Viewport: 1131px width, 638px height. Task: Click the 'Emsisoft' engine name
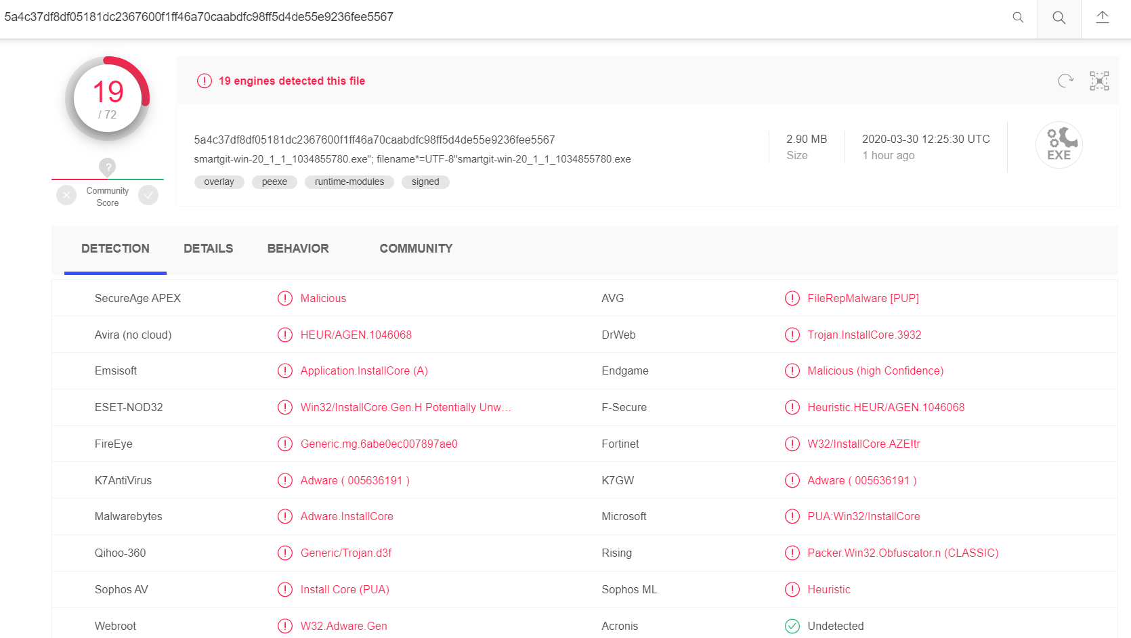click(116, 370)
